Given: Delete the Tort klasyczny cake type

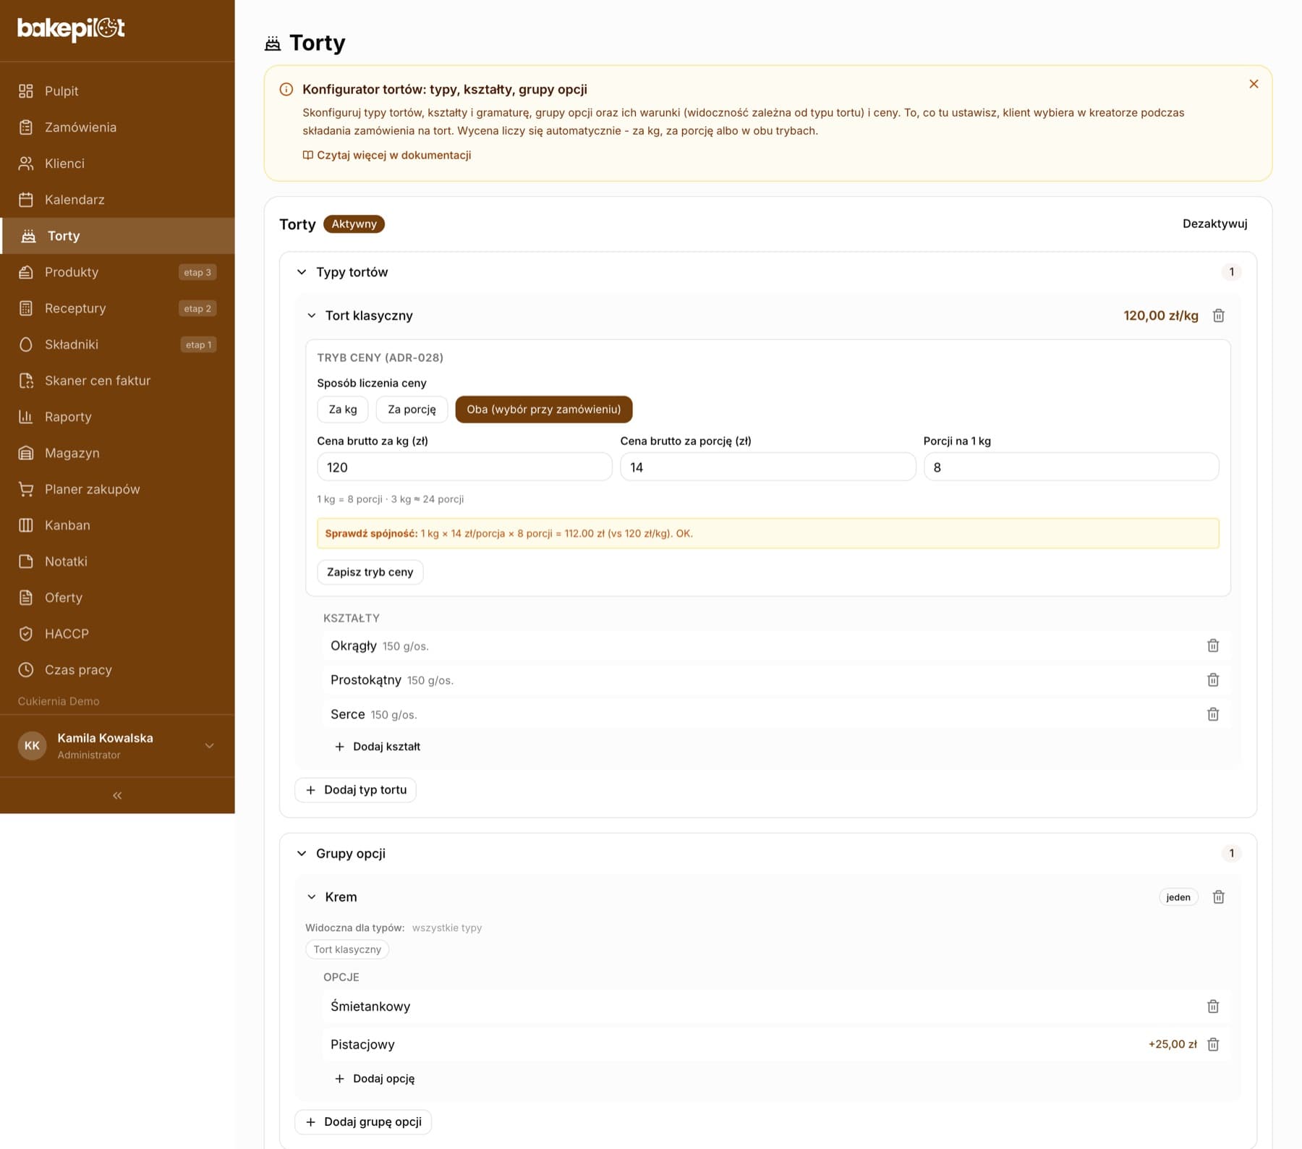Looking at the screenshot, I should point(1218,315).
